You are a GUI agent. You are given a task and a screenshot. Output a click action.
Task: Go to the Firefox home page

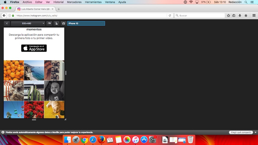click(x=246, y=16)
